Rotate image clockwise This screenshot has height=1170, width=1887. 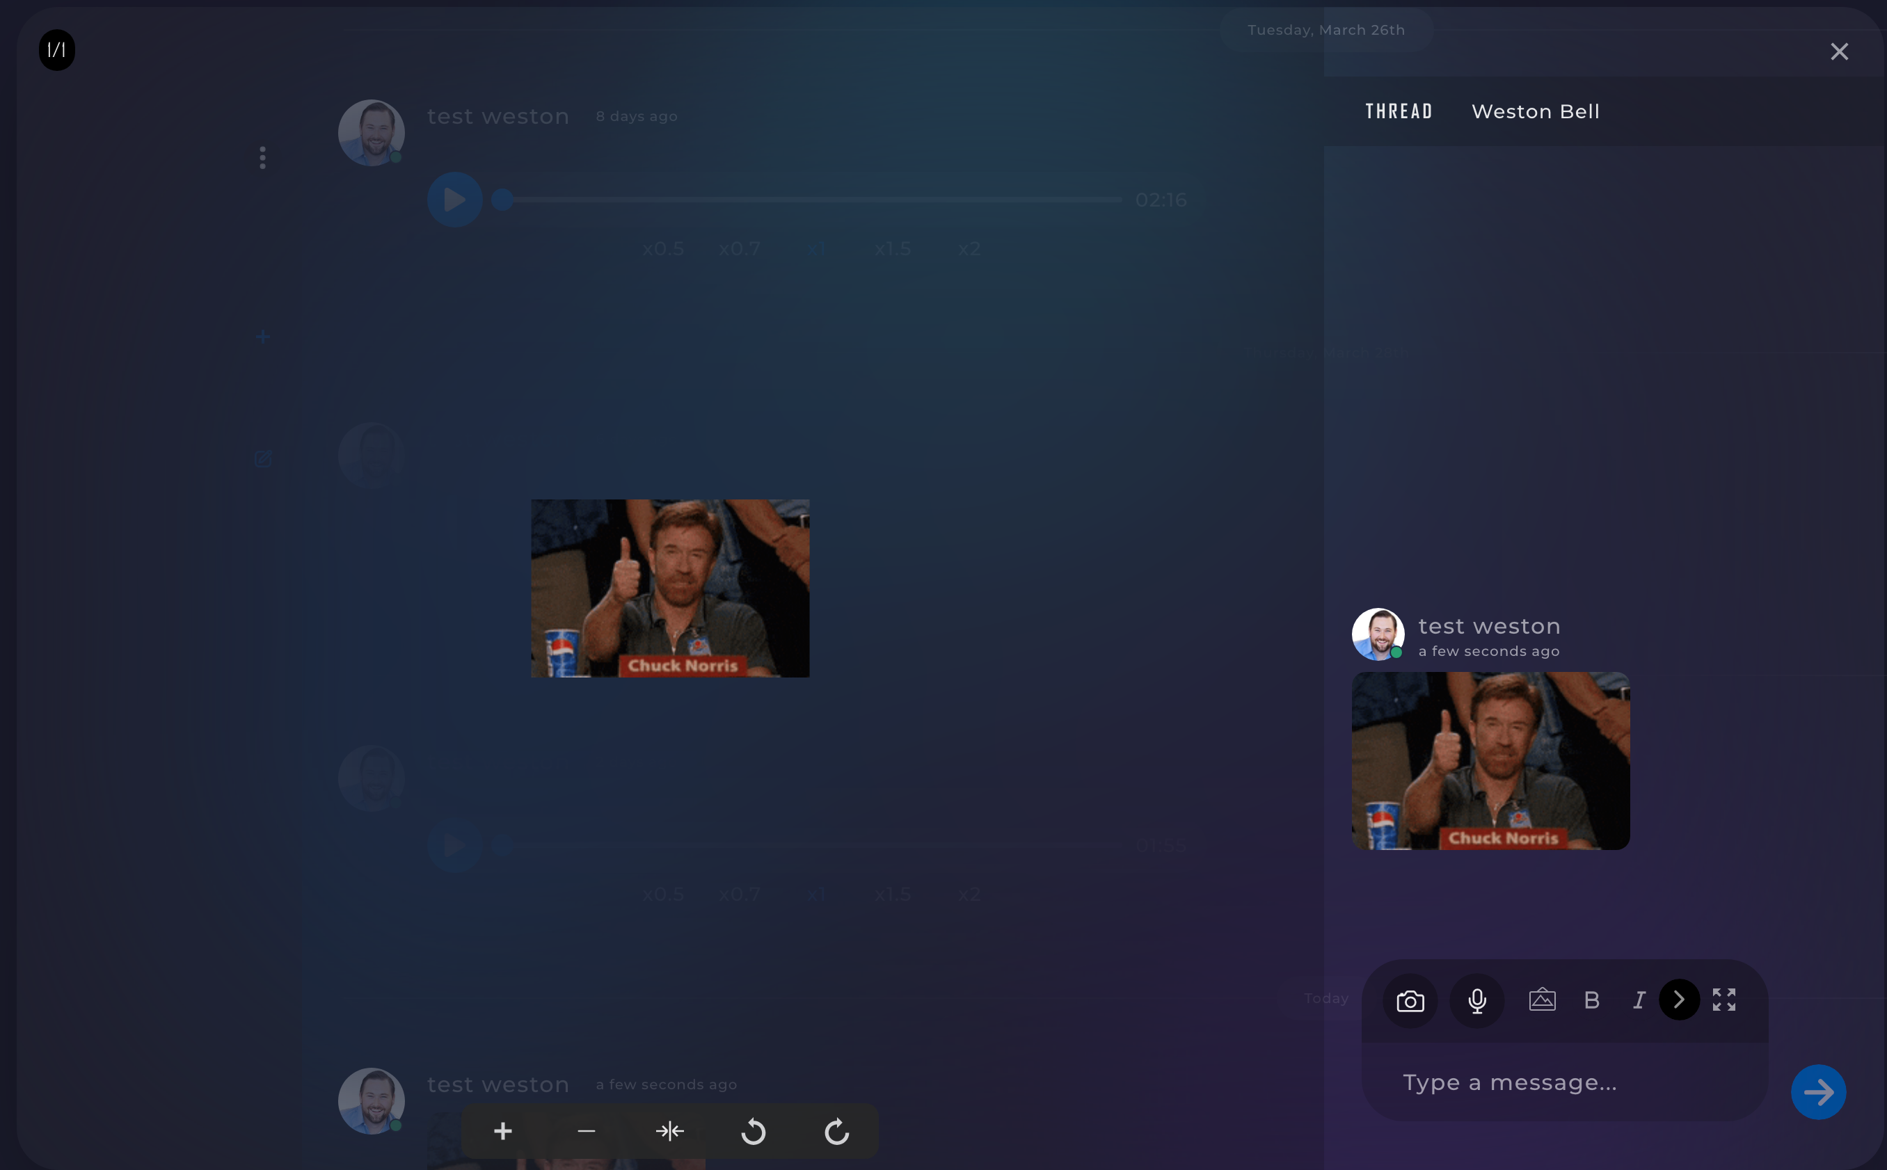(x=836, y=1131)
